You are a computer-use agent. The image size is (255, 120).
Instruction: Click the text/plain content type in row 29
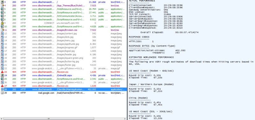(x=118, y=93)
